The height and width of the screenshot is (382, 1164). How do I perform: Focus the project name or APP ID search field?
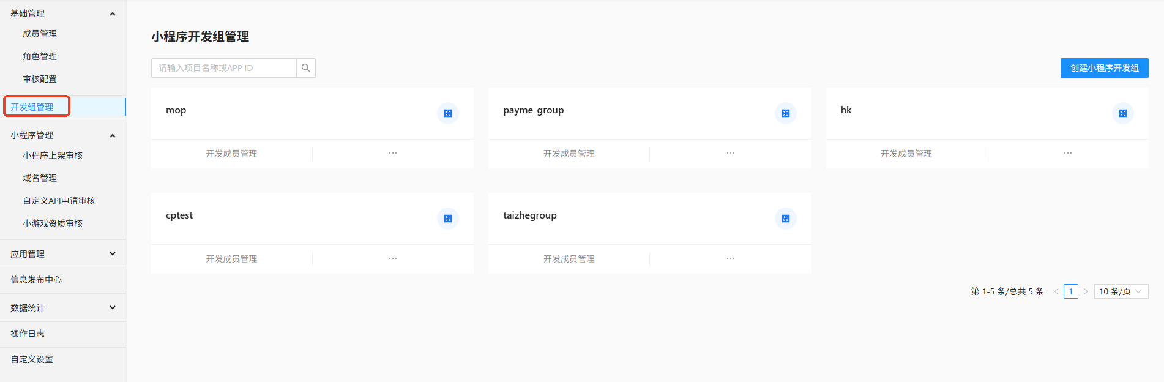point(224,68)
